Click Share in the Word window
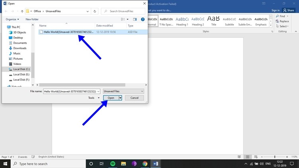 289,10
